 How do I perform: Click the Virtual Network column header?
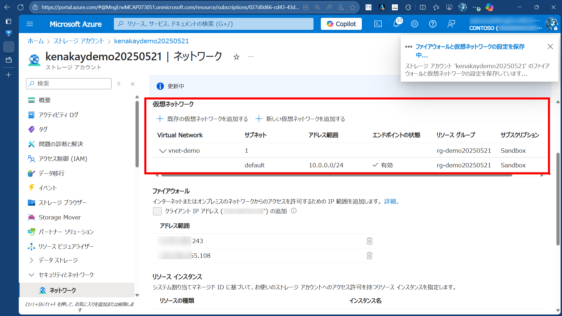(180, 135)
